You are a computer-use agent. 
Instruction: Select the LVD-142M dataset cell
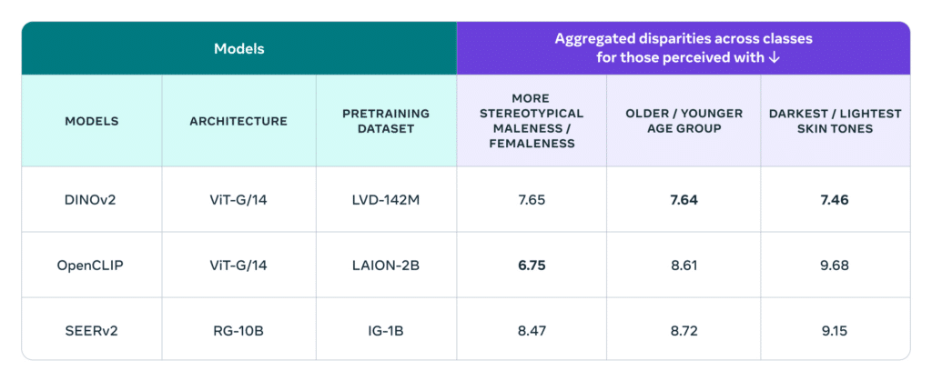pyautogui.click(x=386, y=200)
